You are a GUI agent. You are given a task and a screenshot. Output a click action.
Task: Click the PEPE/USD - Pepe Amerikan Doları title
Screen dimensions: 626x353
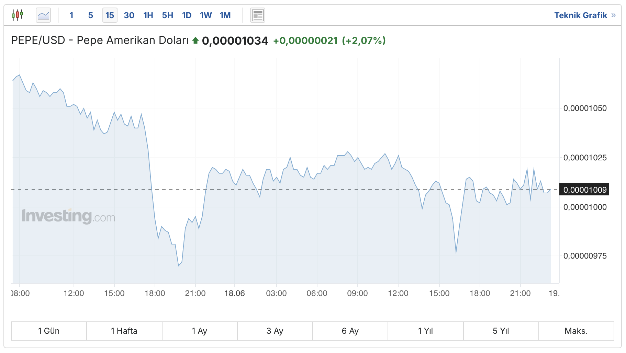click(x=100, y=41)
